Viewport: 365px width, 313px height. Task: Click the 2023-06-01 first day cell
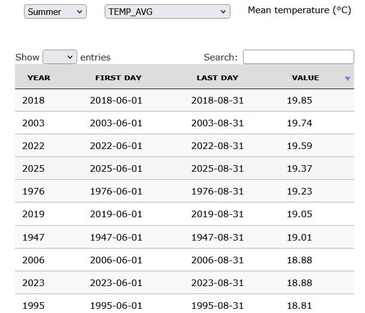[x=116, y=282]
